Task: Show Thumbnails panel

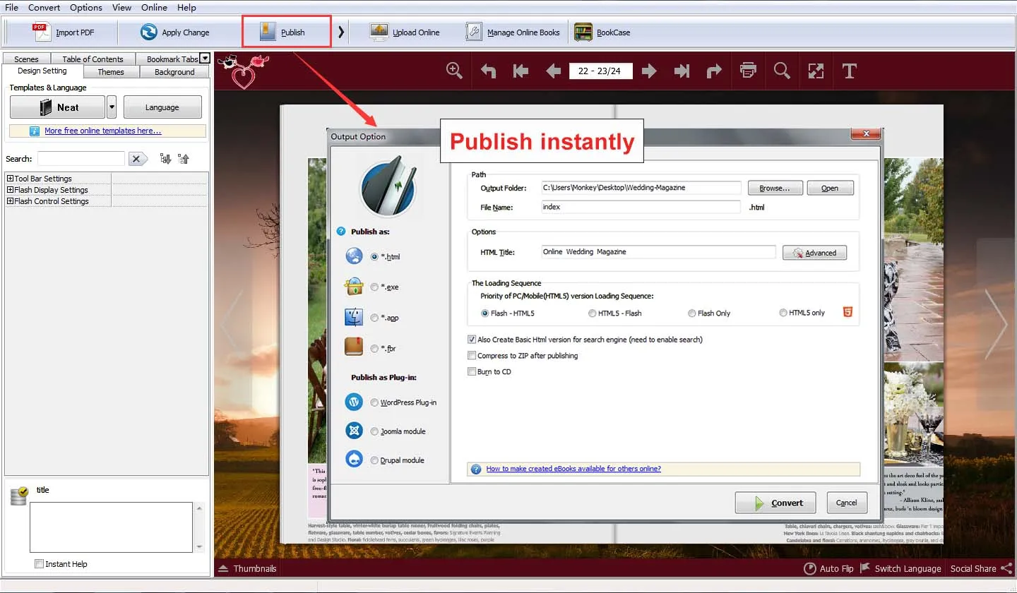Action: [246, 568]
